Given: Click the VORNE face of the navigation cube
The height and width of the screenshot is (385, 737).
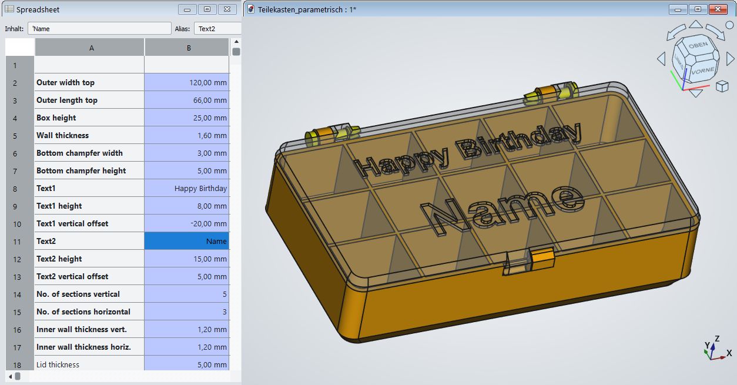Looking at the screenshot, I should click(703, 71).
